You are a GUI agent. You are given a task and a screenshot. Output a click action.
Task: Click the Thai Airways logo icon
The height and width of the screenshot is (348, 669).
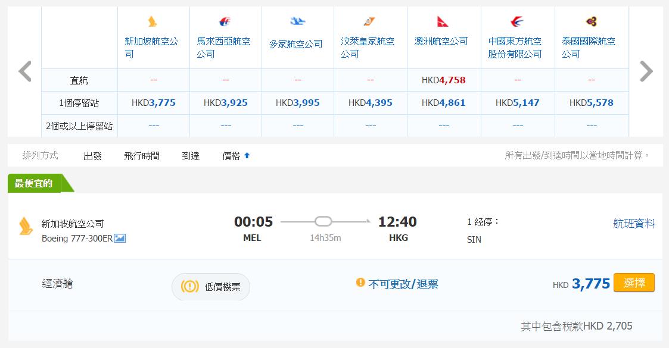coord(591,22)
